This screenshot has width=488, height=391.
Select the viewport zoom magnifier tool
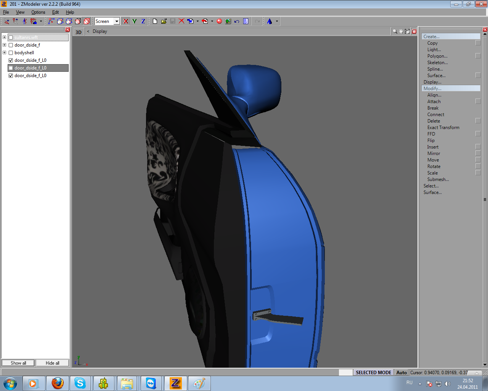(395, 31)
